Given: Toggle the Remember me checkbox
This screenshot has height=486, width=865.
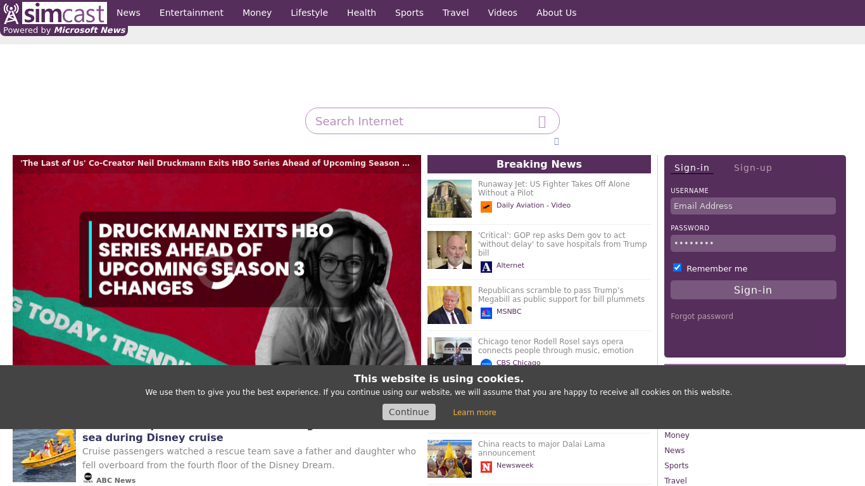Looking at the screenshot, I should (x=677, y=268).
